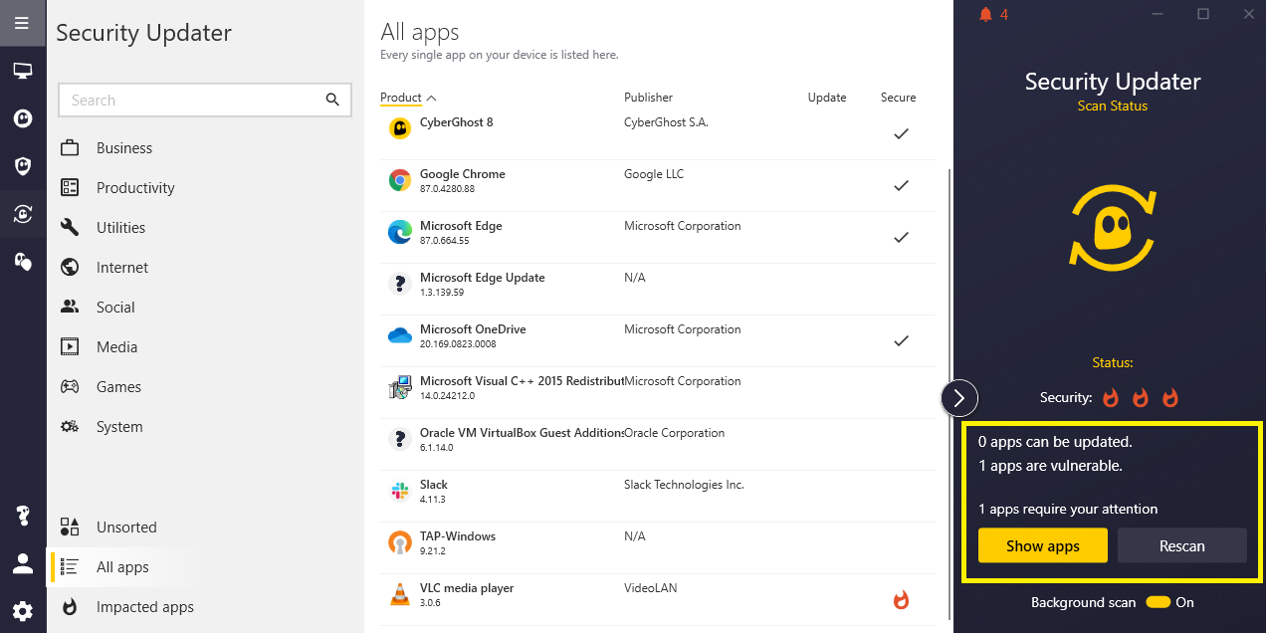
Task: Open the CyberGhost ghost face rail icon
Action: [22, 118]
